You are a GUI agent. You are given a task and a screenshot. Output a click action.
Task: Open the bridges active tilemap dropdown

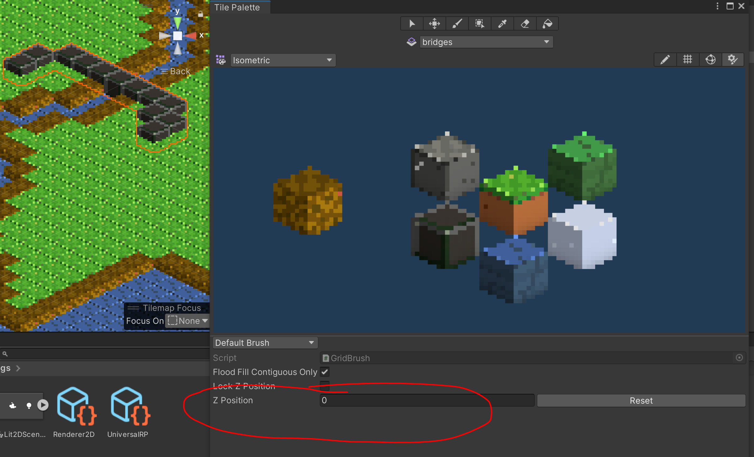486,42
